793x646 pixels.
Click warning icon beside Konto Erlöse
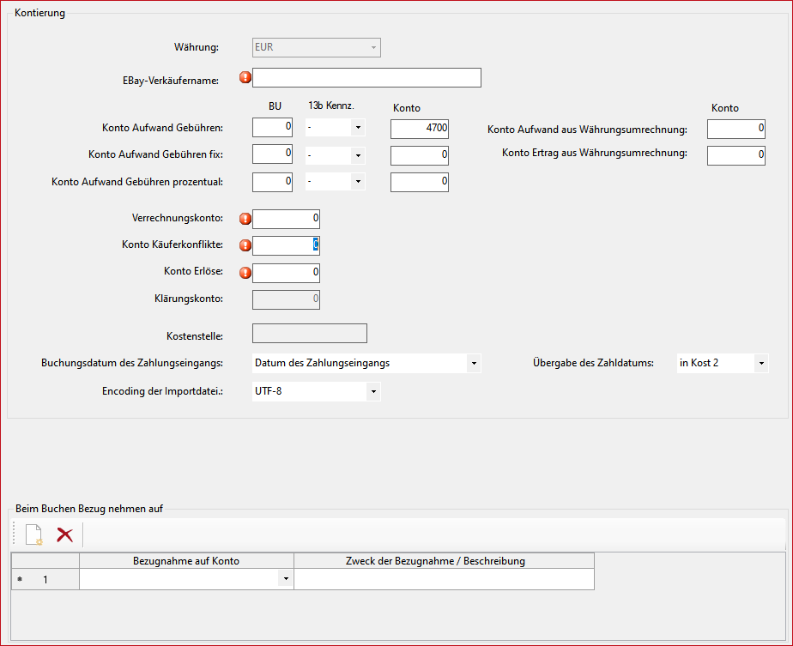[245, 273]
